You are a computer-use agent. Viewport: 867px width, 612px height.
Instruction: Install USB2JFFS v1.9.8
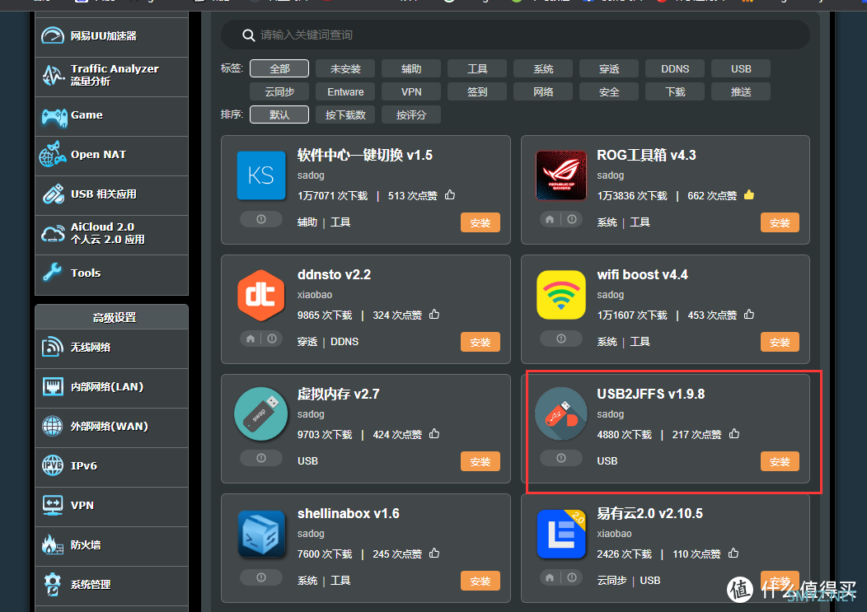click(x=780, y=461)
